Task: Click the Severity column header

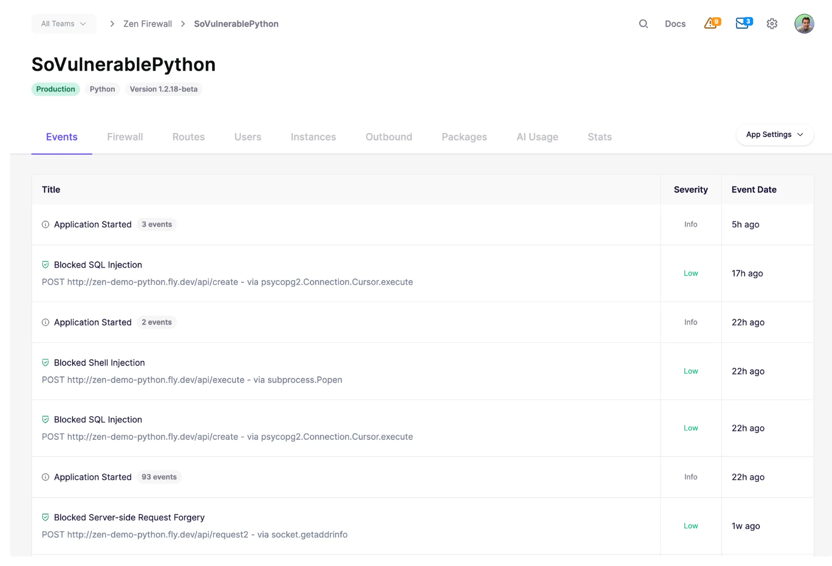Action: tap(690, 189)
